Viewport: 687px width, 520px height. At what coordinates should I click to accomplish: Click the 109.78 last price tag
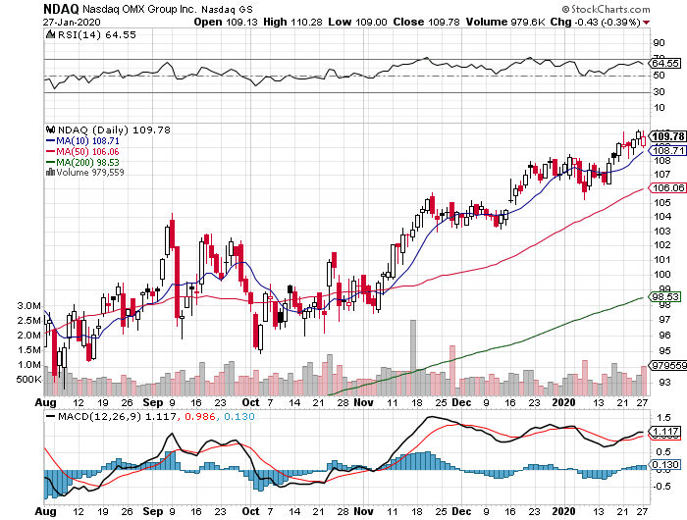pyautogui.click(x=666, y=135)
